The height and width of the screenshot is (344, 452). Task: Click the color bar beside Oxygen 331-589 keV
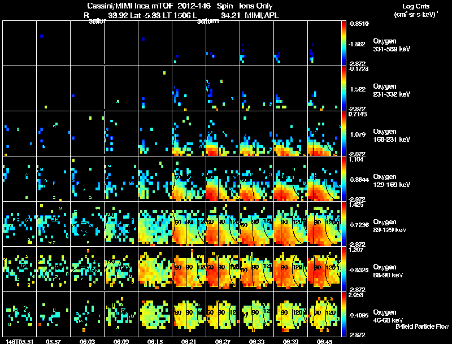[x=344, y=43]
